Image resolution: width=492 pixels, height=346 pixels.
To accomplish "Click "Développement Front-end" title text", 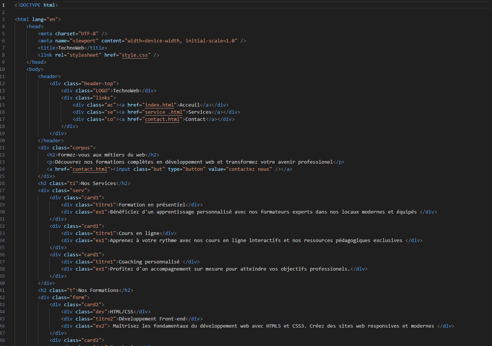I will coord(152,319).
